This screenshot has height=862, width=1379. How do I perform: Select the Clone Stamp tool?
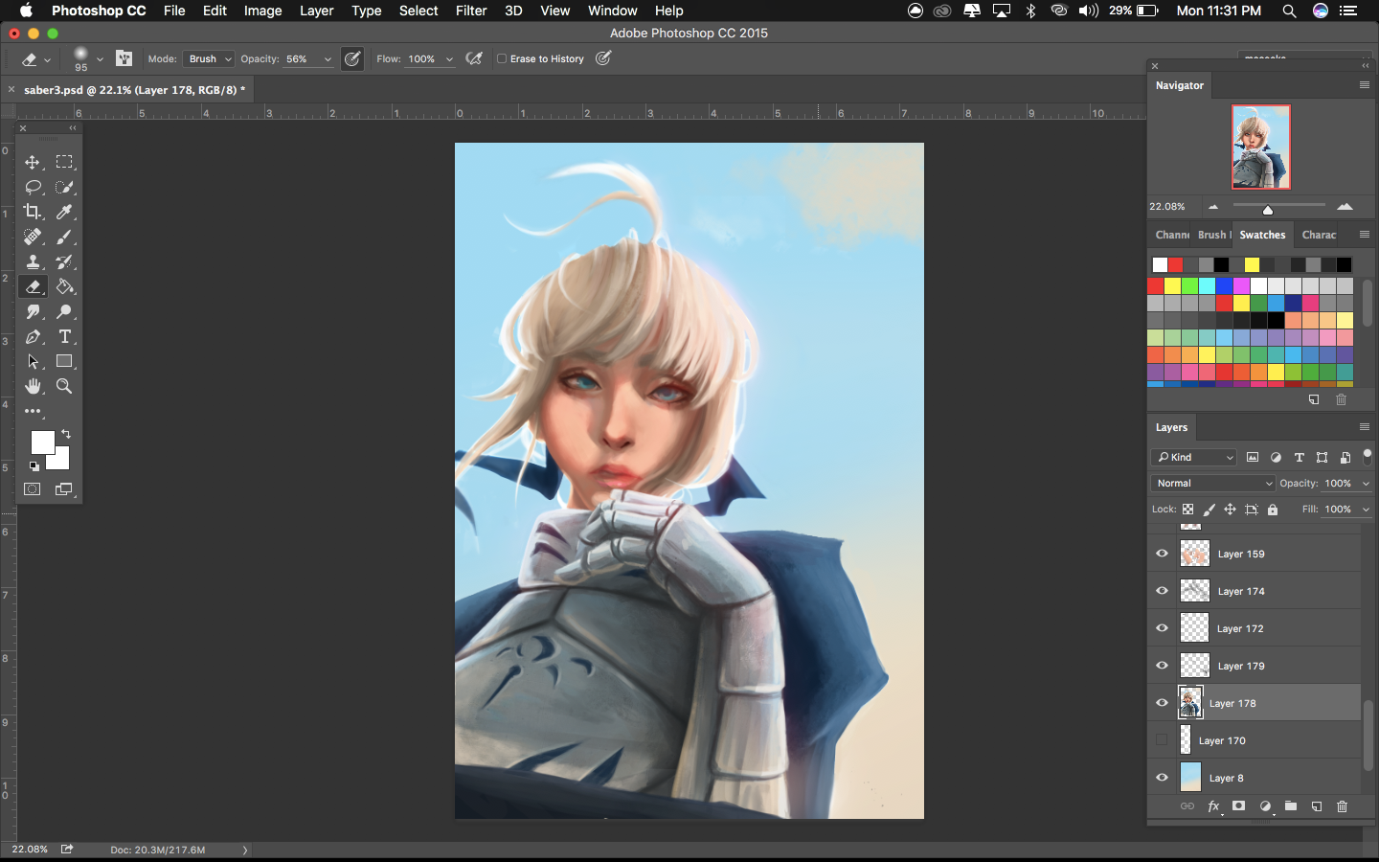(x=33, y=261)
